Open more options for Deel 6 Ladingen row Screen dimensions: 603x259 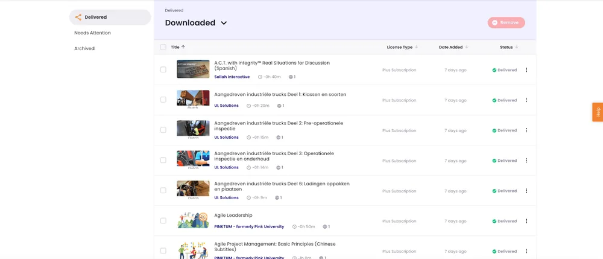(x=526, y=191)
